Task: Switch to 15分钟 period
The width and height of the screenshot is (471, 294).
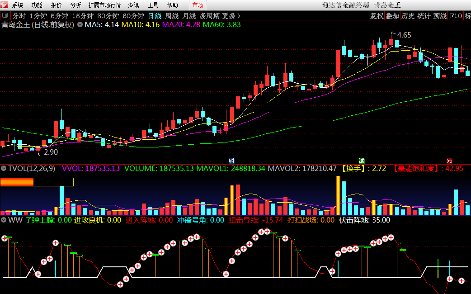Action: pyautogui.click(x=83, y=16)
